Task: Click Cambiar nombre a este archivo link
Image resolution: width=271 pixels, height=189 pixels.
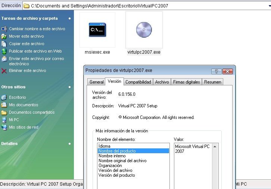Action: click(x=37, y=29)
